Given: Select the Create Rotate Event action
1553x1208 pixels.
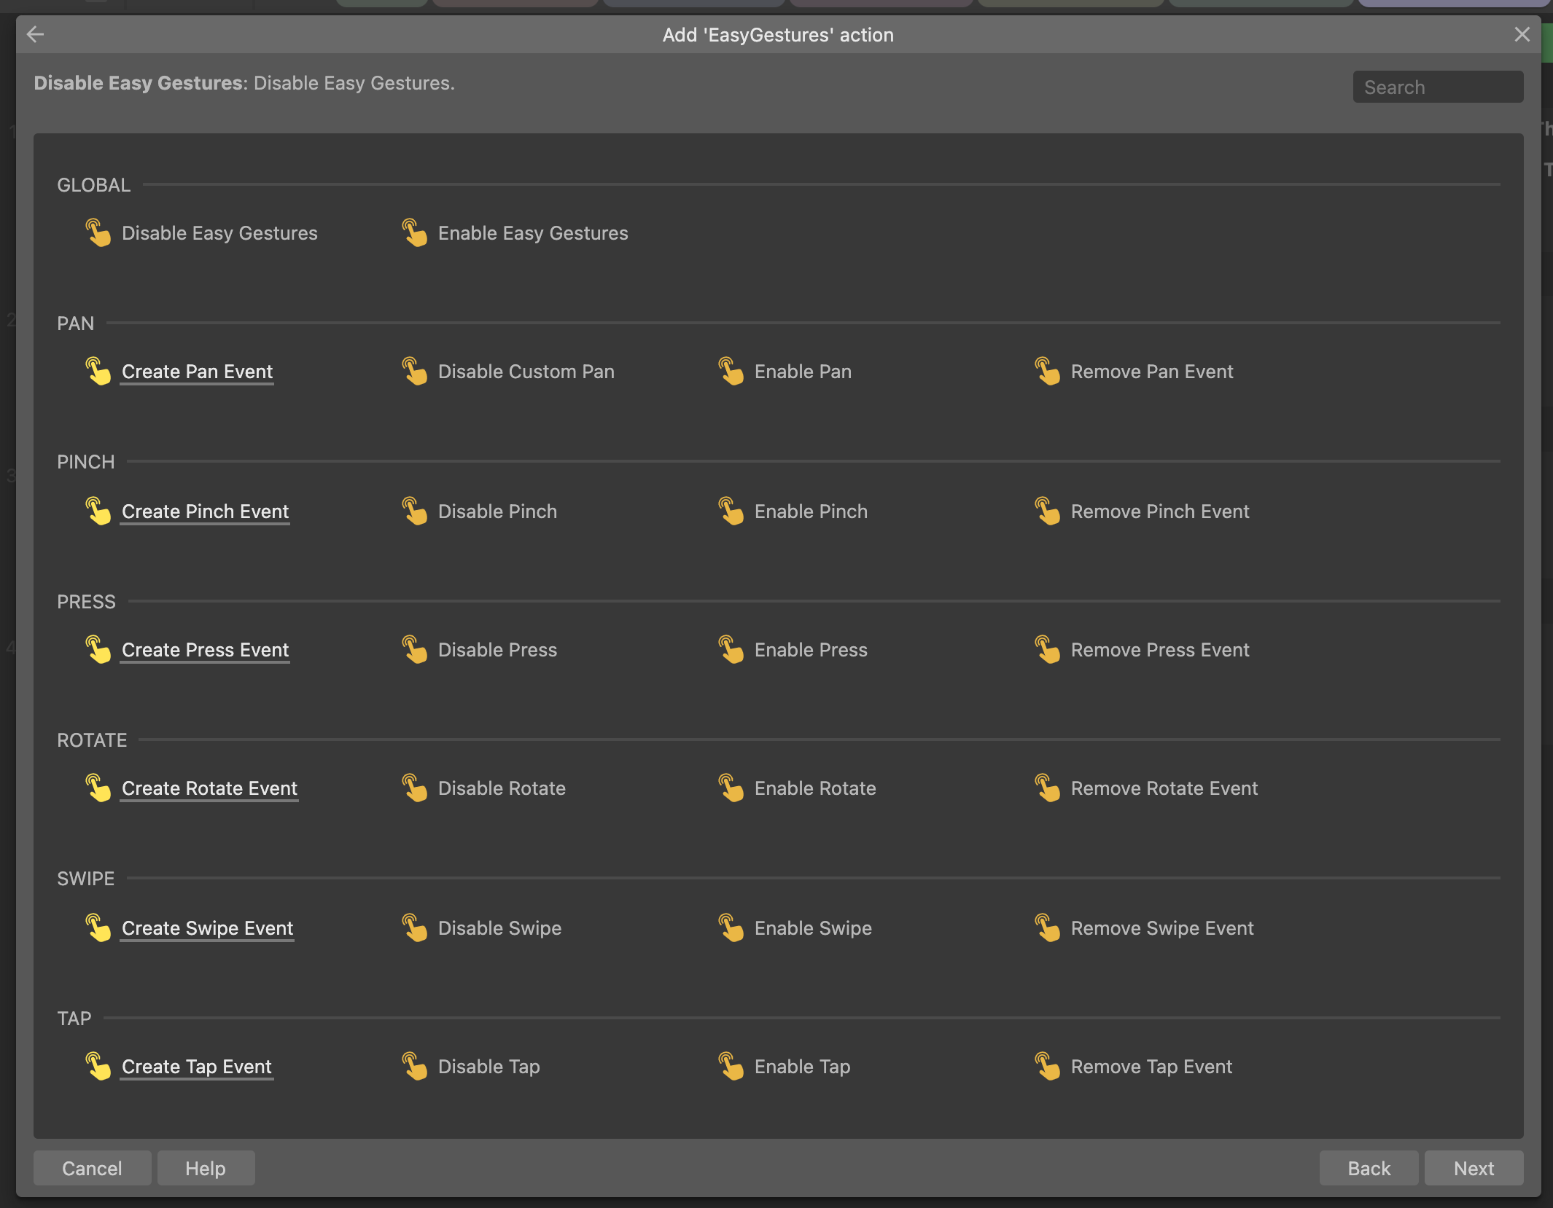Looking at the screenshot, I should click(x=209, y=788).
